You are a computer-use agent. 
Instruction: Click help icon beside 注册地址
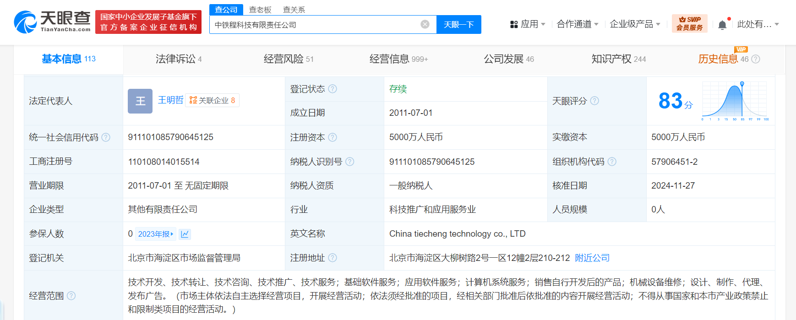(x=333, y=258)
